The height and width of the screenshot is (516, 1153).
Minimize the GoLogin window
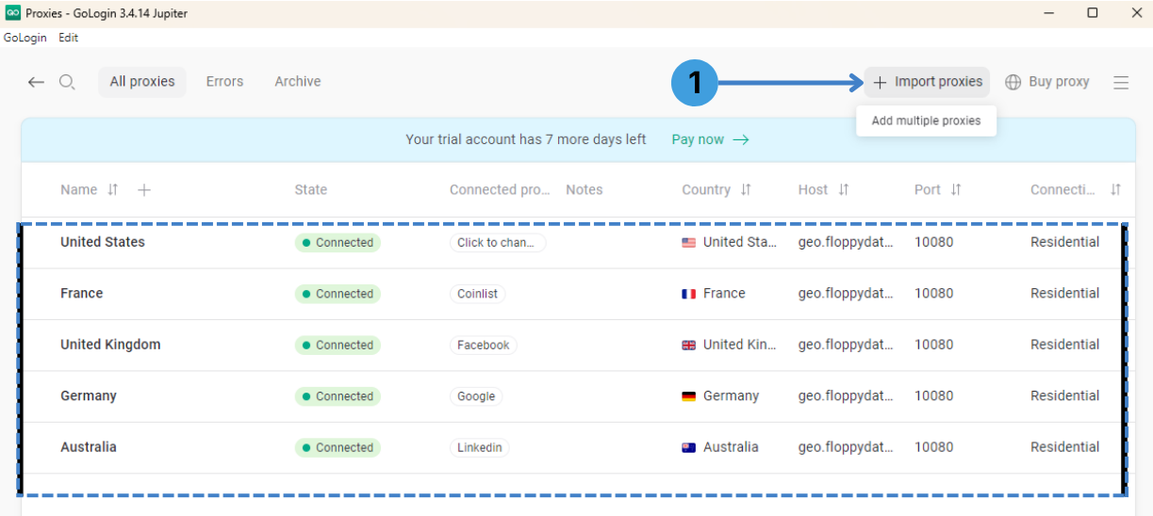click(x=1048, y=13)
